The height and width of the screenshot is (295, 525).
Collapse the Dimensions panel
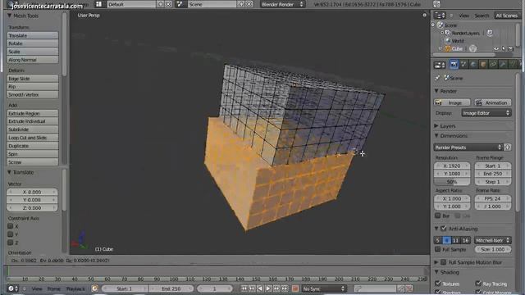point(436,136)
